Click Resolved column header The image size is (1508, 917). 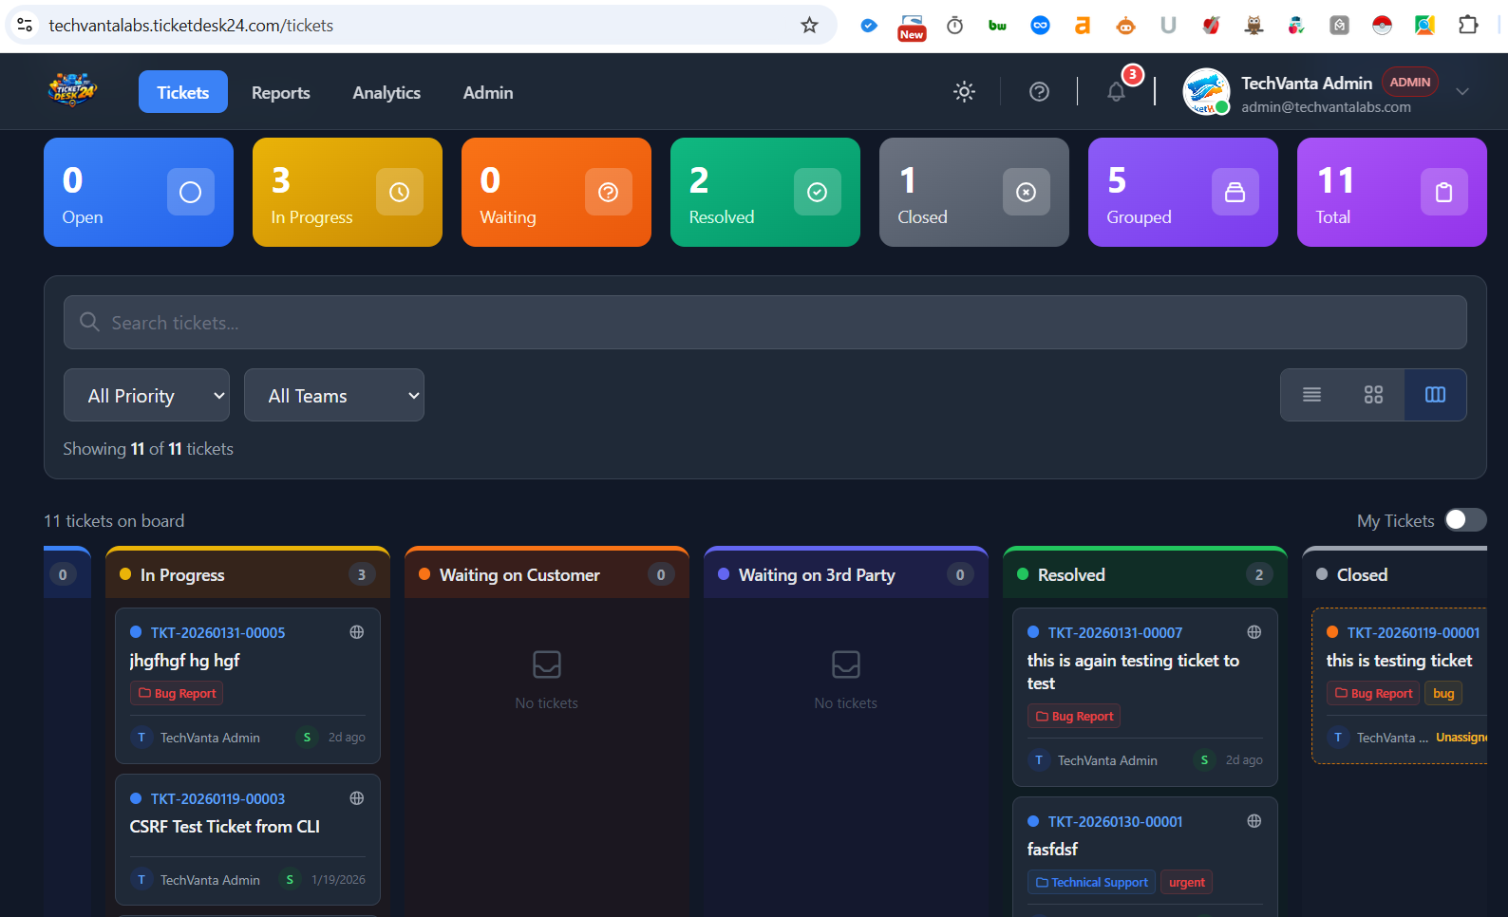pyautogui.click(x=1145, y=574)
